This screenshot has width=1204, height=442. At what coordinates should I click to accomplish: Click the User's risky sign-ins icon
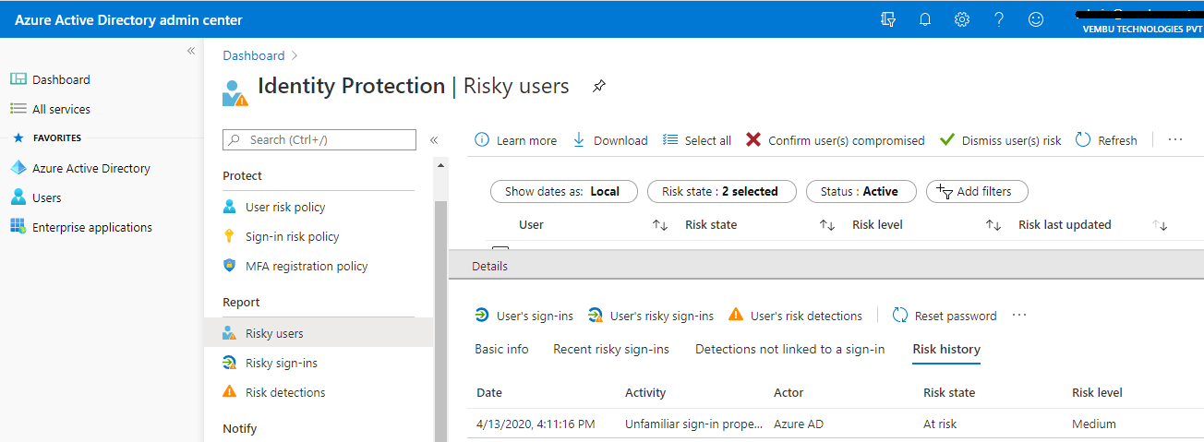596,316
